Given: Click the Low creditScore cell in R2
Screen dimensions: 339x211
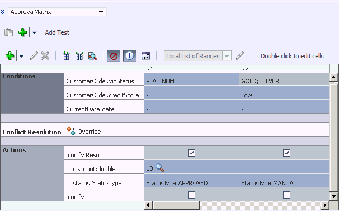Looking at the screenshot, I should tap(284, 92).
